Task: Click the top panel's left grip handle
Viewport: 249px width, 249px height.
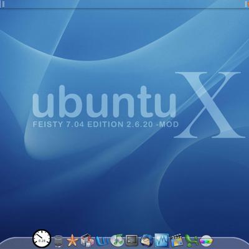Action: click(3, 4)
